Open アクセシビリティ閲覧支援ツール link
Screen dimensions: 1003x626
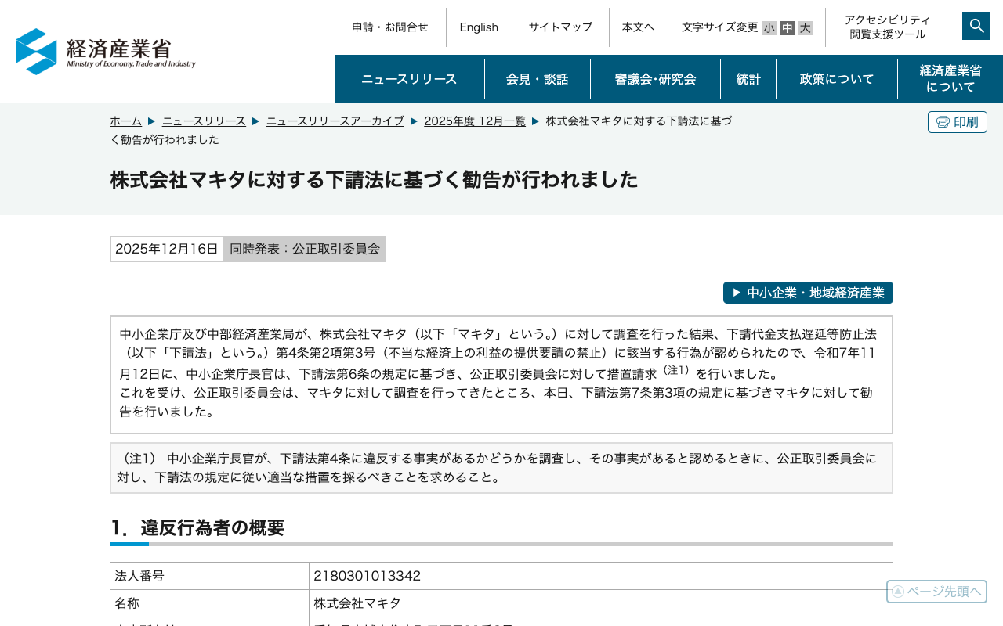[888, 27]
